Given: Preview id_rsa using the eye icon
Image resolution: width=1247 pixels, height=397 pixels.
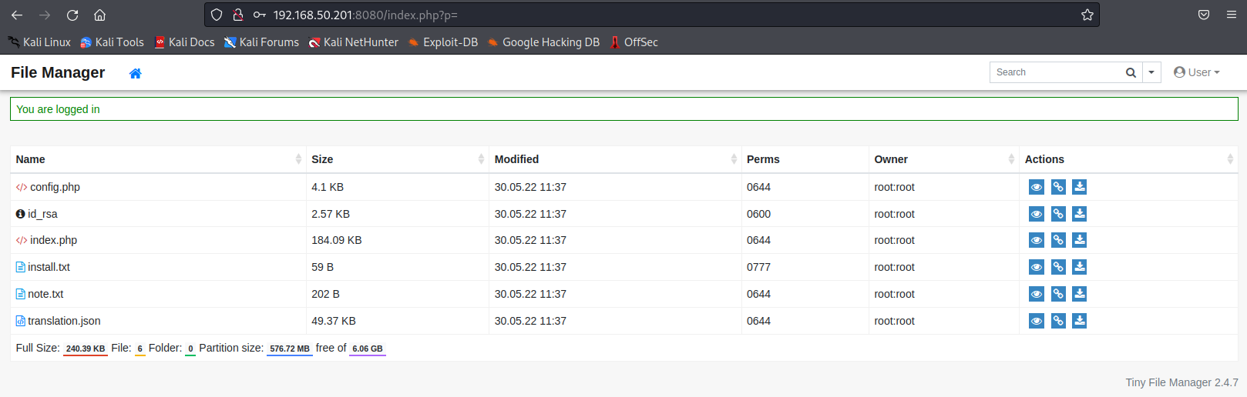Looking at the screenshot, I should click(x=1037, y=214).
